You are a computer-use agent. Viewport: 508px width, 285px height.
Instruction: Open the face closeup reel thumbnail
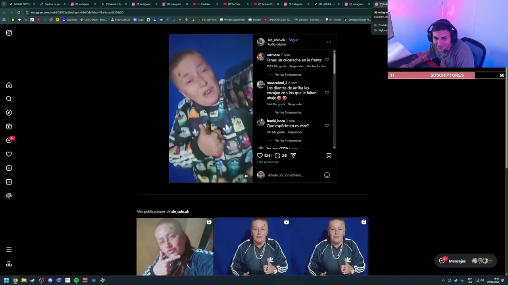175,247
